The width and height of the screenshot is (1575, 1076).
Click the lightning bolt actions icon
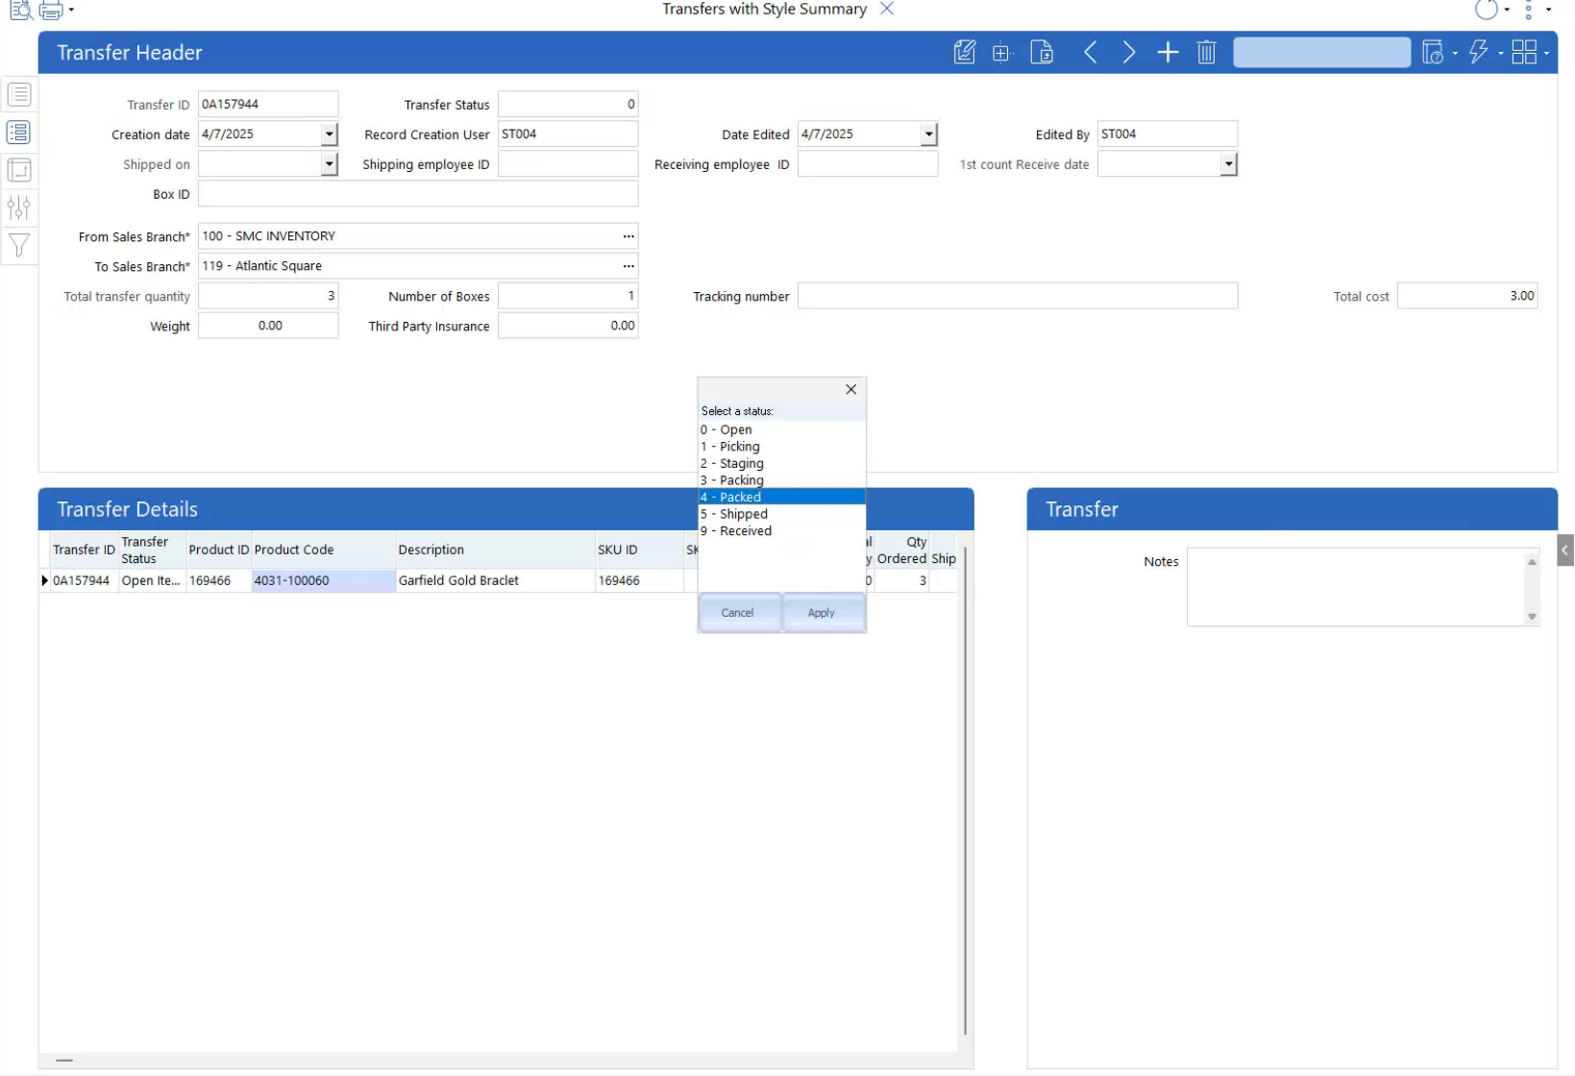point(1479,52)
